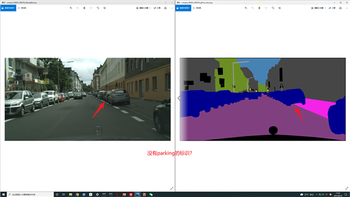
Task: Rotate the left street image
Action: (98, 8)
